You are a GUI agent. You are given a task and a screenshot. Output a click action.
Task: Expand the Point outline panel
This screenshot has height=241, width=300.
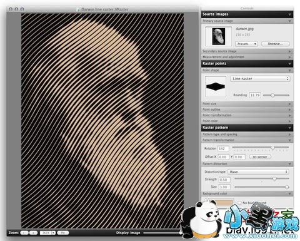(x=247, y=110)
